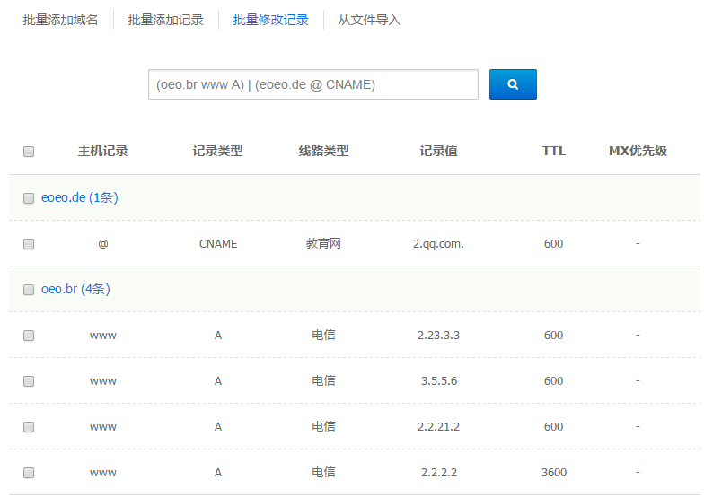Image resolution: width=704 pixels, height=497 pixels.
Task: Click the 记录值 column header
Action: [438, 151]
